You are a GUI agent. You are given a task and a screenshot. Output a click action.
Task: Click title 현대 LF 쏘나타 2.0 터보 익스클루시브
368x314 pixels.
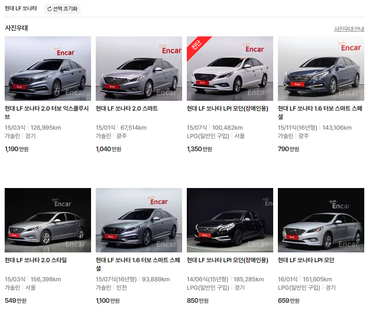47,112
